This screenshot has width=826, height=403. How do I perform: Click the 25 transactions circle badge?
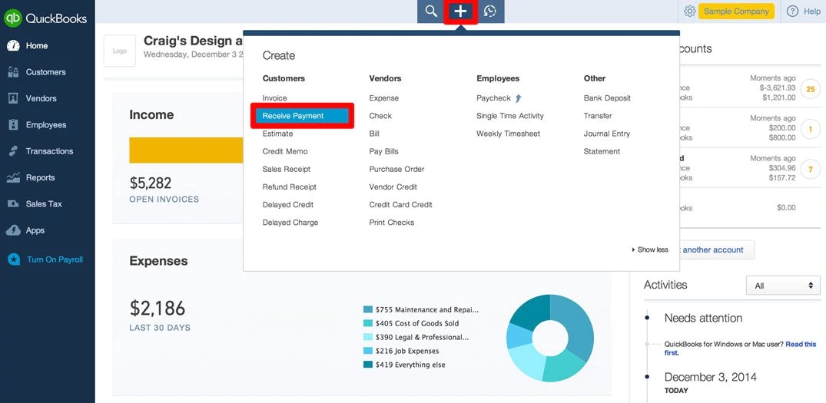(810, 90)
